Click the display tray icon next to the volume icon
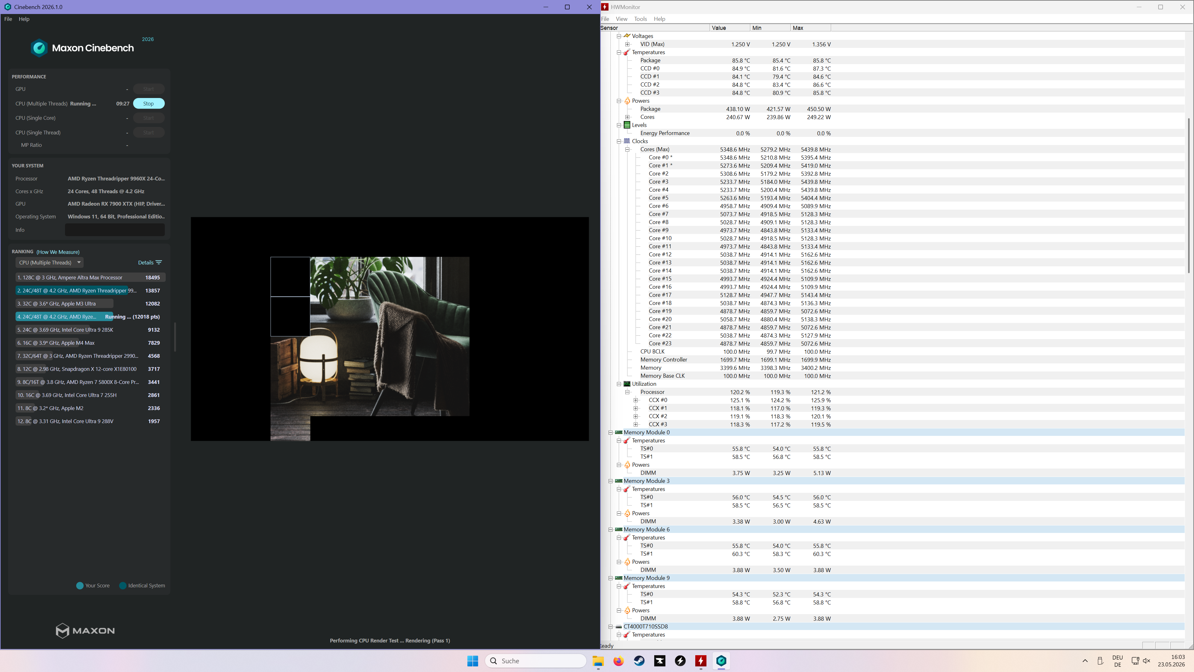 [x=1135, y=661]
